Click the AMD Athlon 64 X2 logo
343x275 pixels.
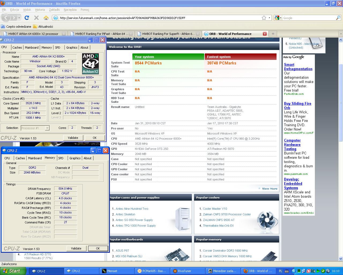pos(90,64)
